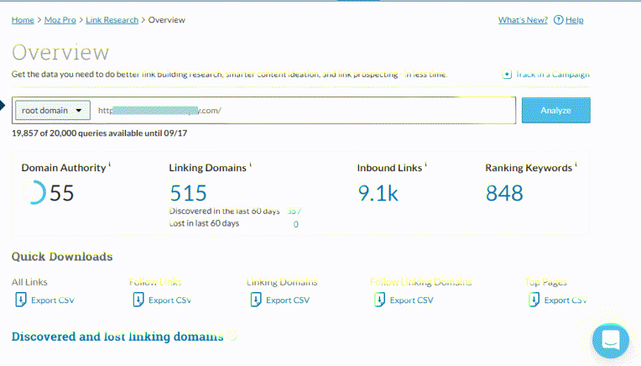This screenshot has height=366, width=641.
Task: Click the Follow Links download icon
Action: pyautogui.click(x=138, y=300)
